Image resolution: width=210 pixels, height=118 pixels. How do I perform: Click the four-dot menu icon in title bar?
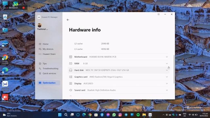[x=158, y=14]
